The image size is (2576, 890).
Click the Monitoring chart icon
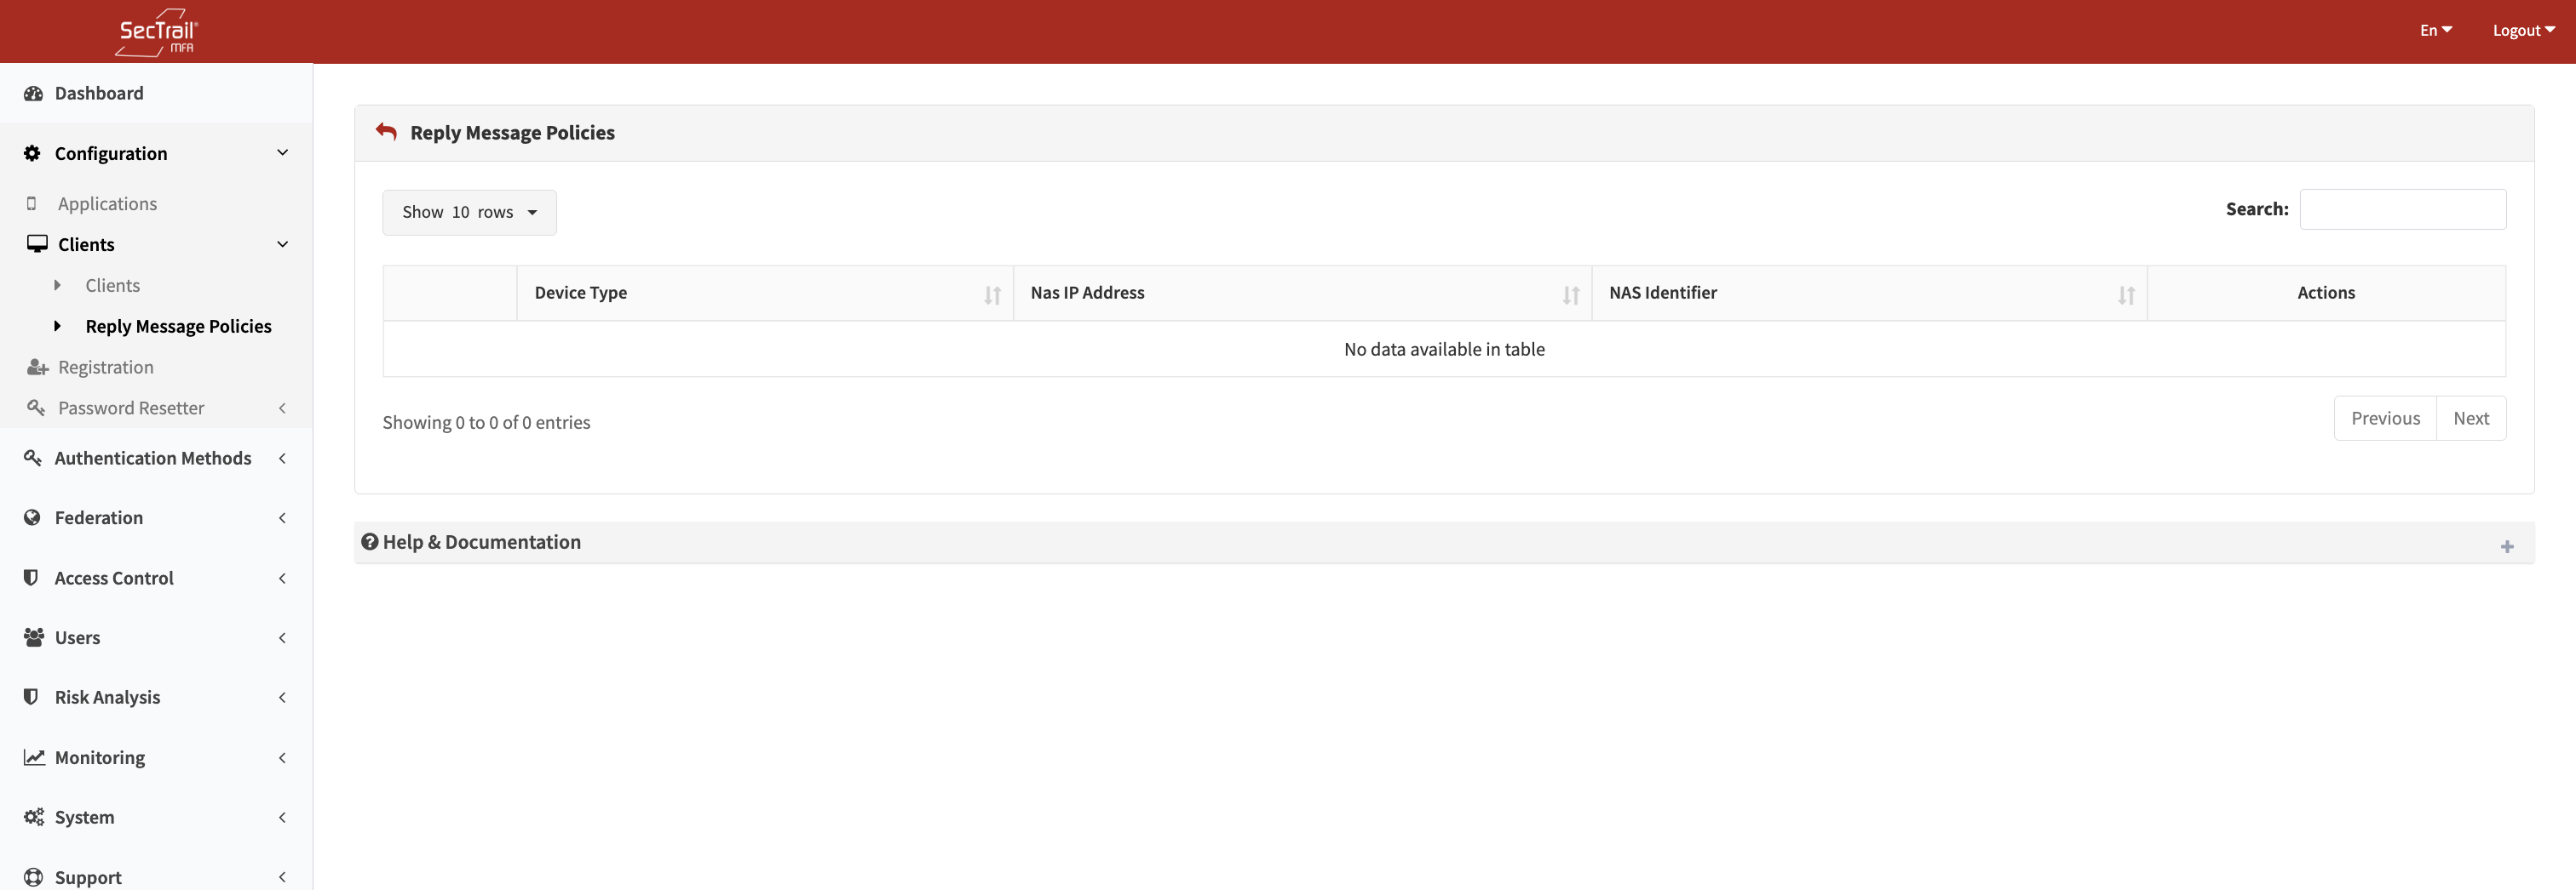tap(33, 757)
